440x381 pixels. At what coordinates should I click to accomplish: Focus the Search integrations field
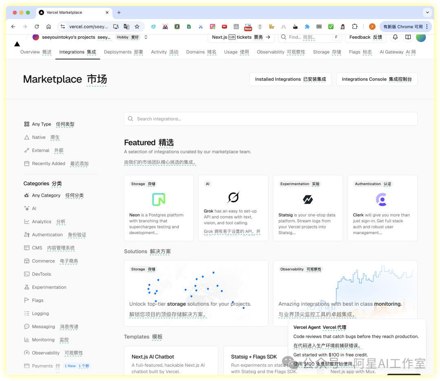coord(271,119)
